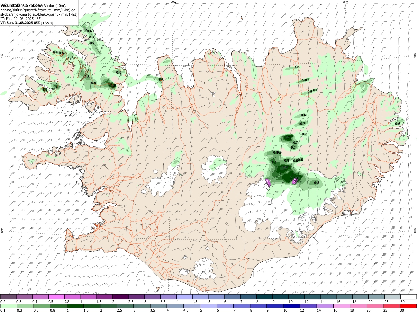This screenshot has width=417, height=313.
Task: Pick the palest green 0.1 swatch, bottom legend row
Action: click(8, 306)
